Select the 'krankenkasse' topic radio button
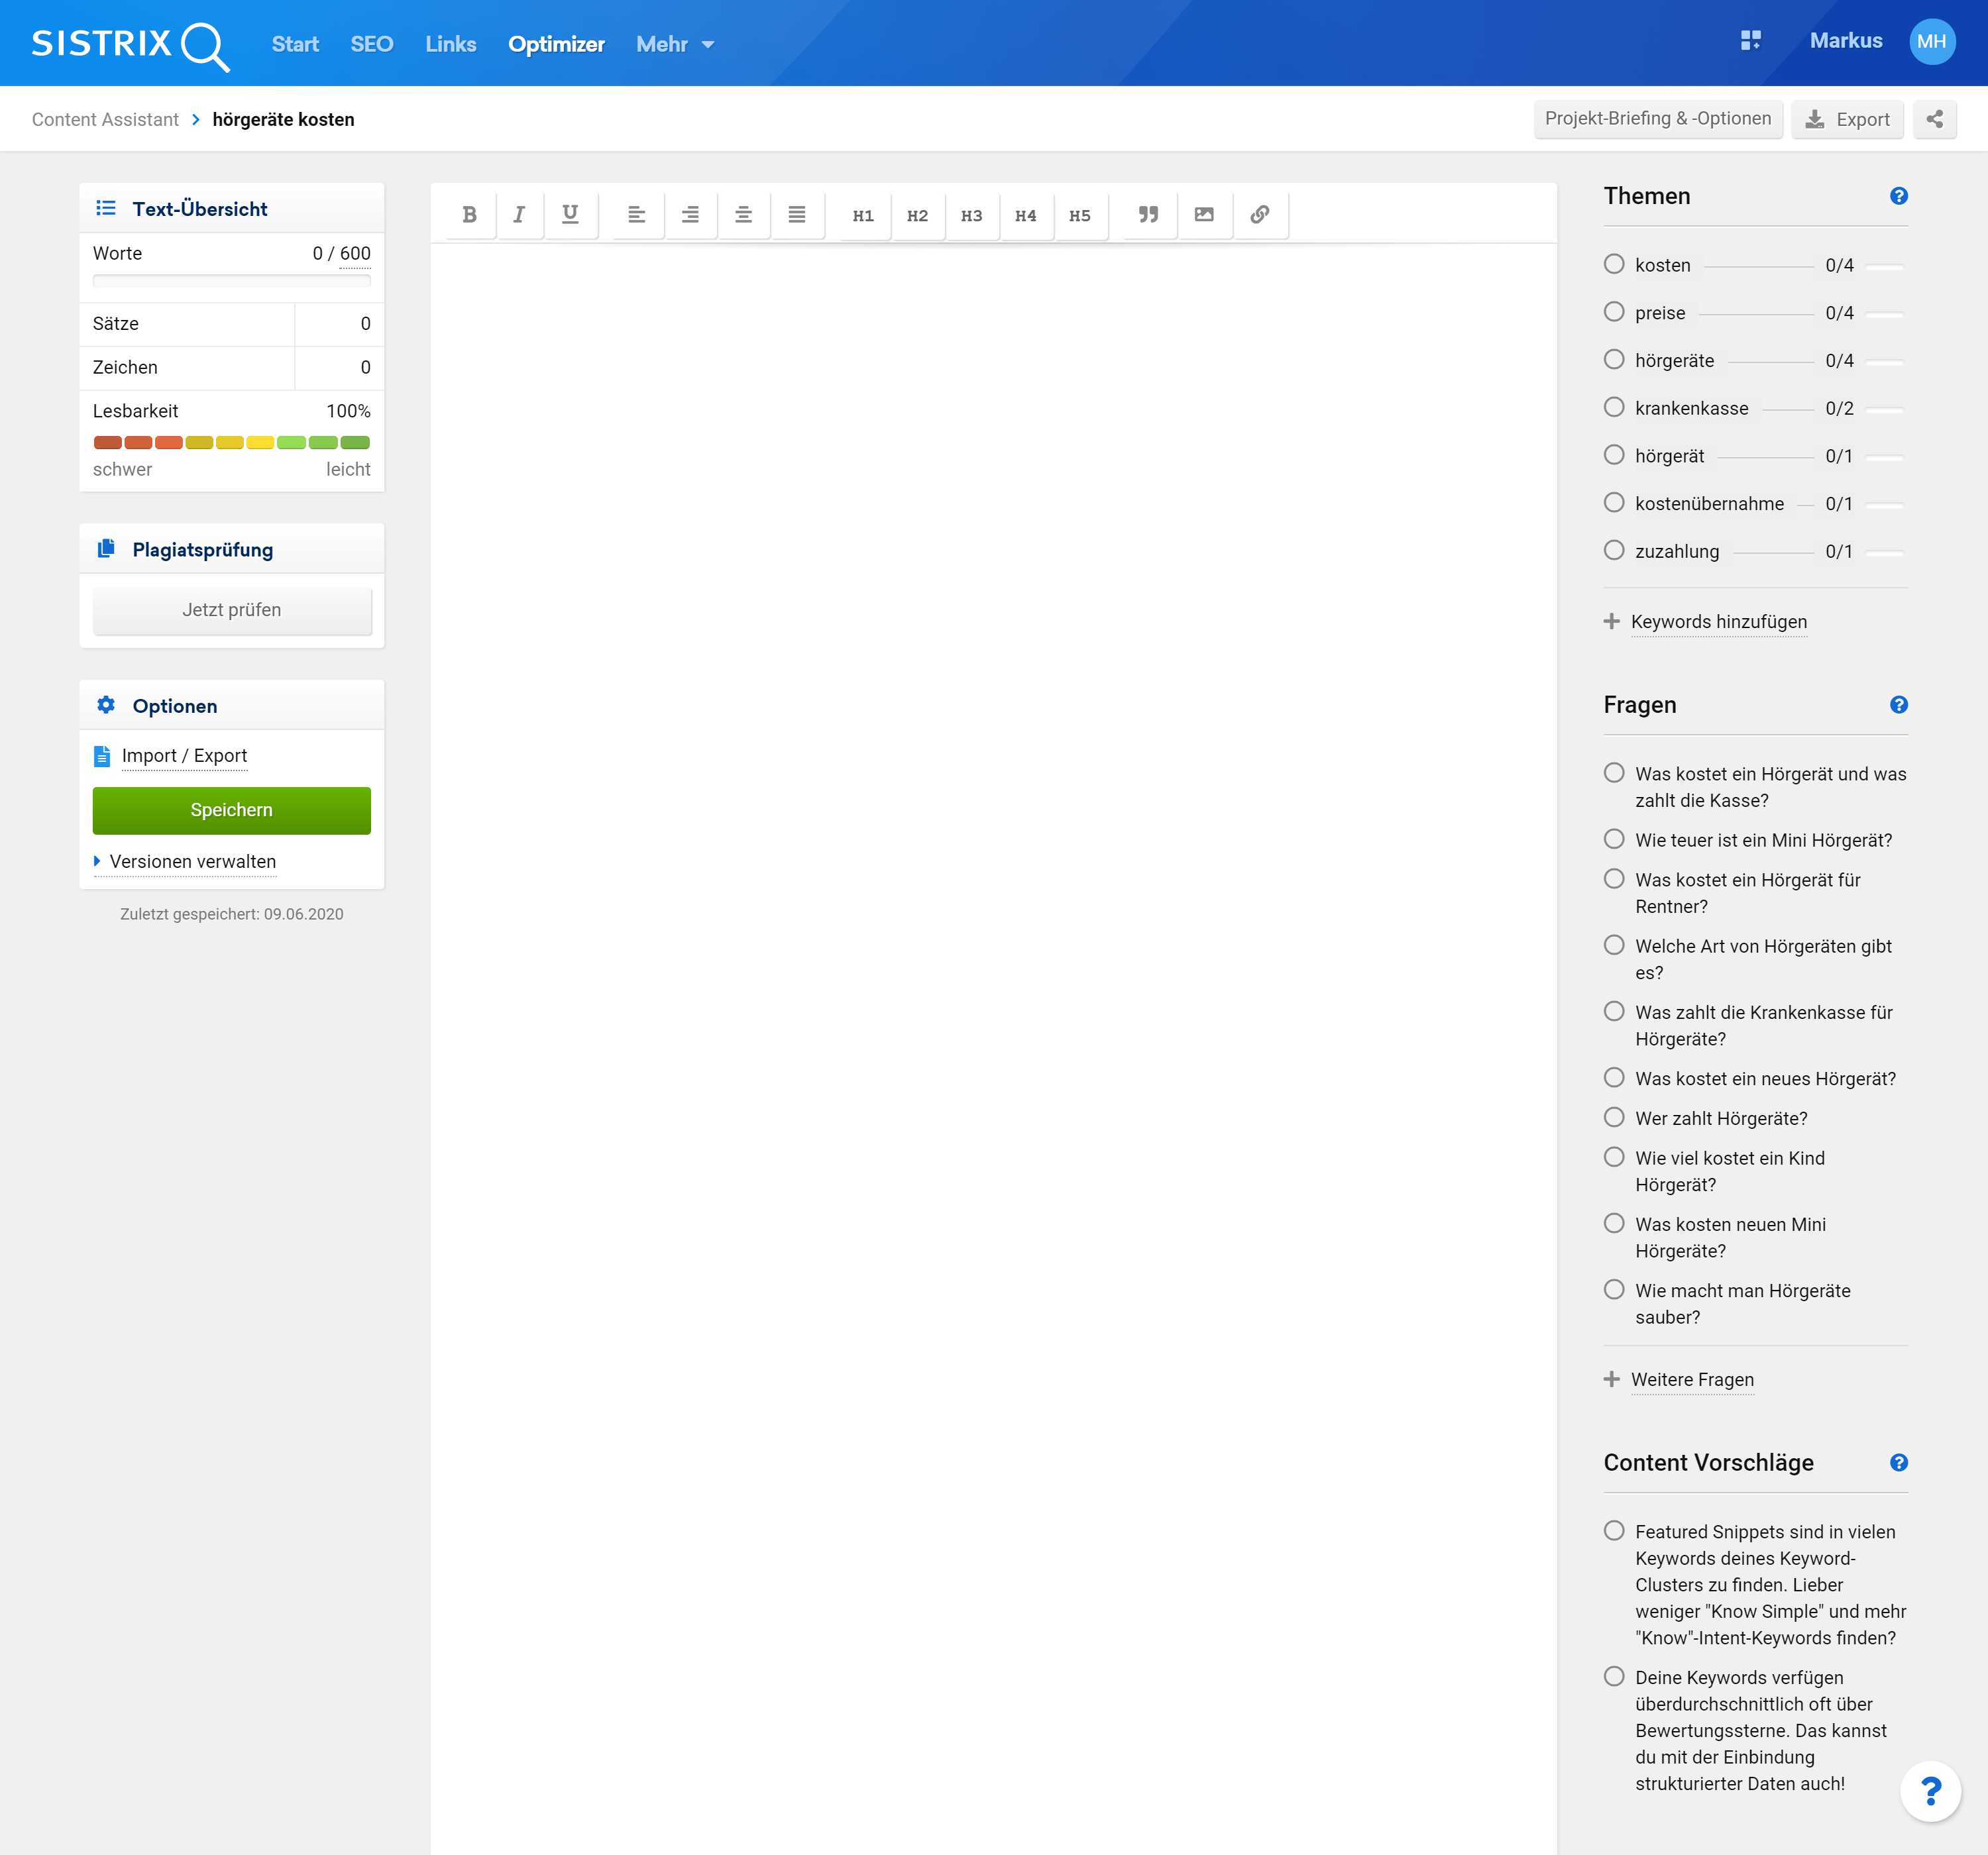Image resolution: width=1988 pixels, height=1855 pixels. coord(1613,407)
